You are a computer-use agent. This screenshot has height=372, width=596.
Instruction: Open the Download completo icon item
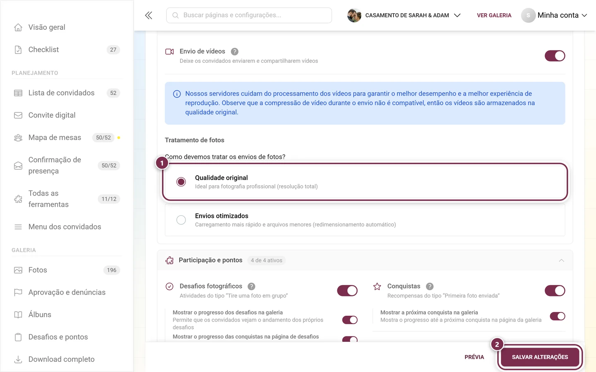[18, 360]
